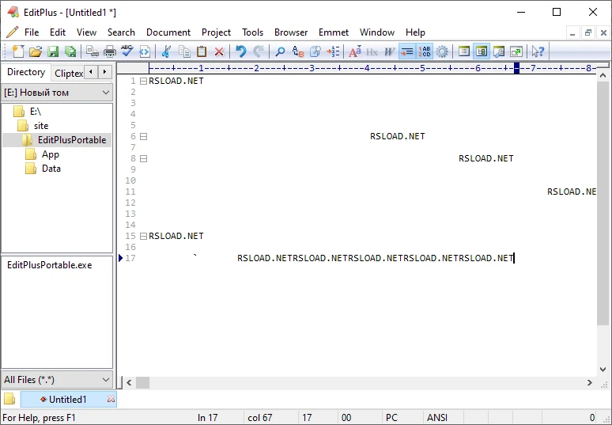The image size is (612, 425).
Task: Collapse the fold marker on line 6
Action: pos(143,136)
